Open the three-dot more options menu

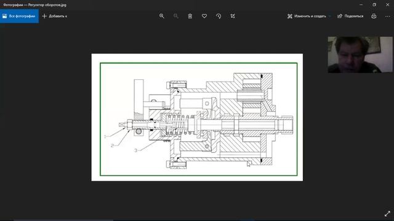click(x=387, y=16)
